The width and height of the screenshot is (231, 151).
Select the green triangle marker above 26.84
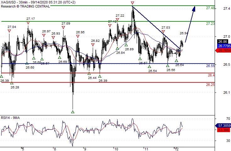pyautogui.click(x=117, y=48)
